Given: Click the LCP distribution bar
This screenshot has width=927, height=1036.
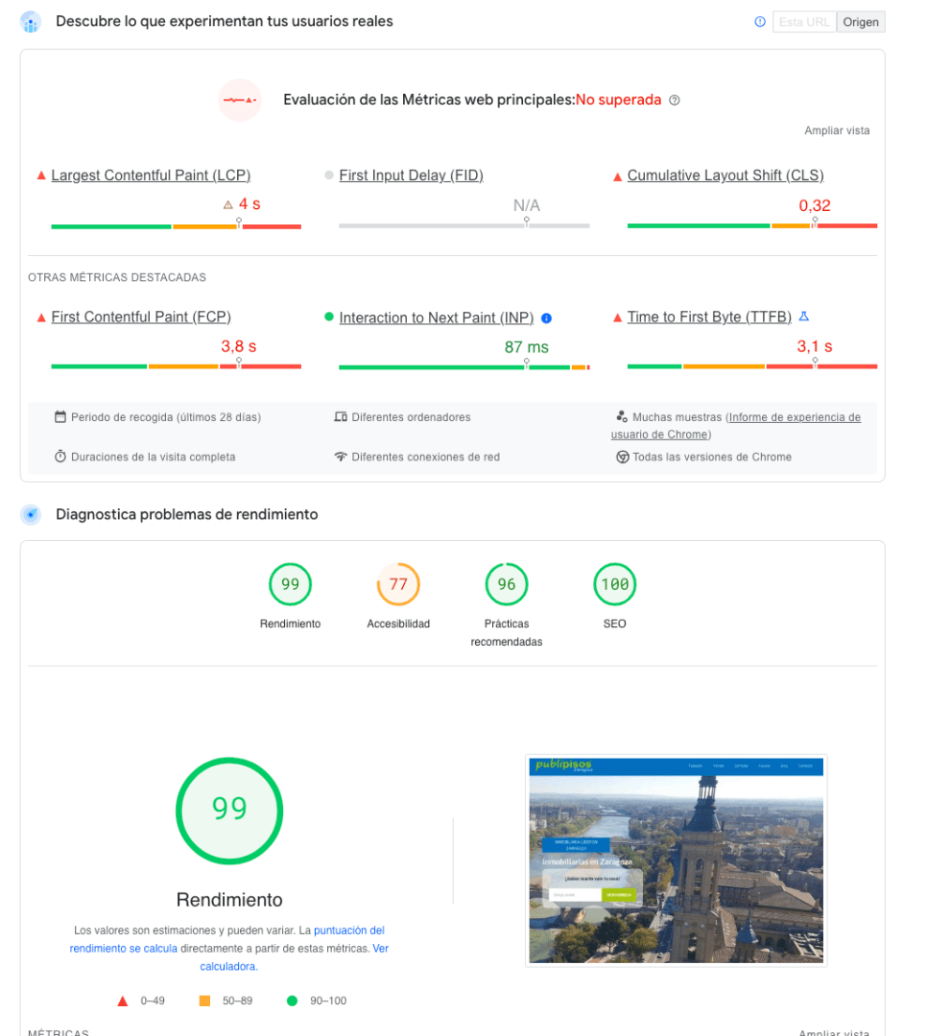Looking at the screenshot, I should 176,226.
